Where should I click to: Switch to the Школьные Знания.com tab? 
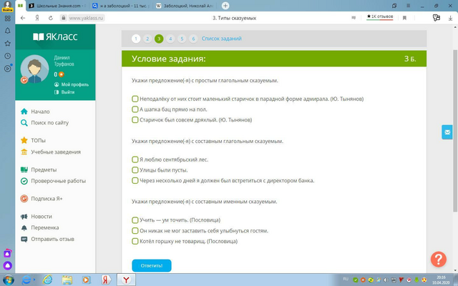click(57, 6)
